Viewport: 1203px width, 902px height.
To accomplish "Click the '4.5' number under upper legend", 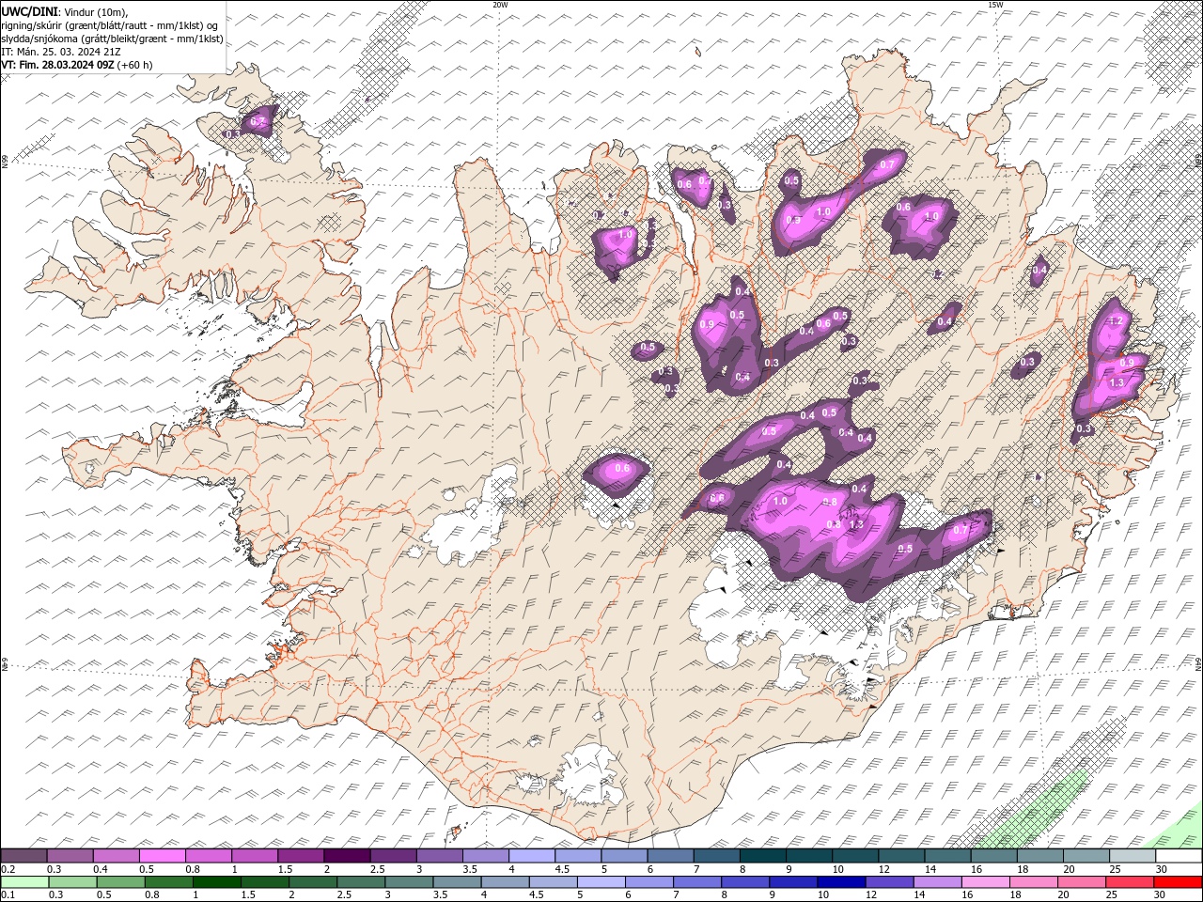I will tap(562, 869).
